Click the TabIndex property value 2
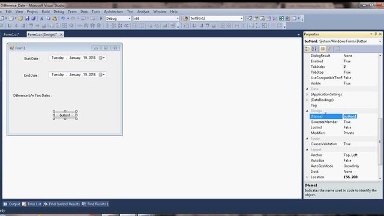Screen dimensions: 384x216 [344, 67]
